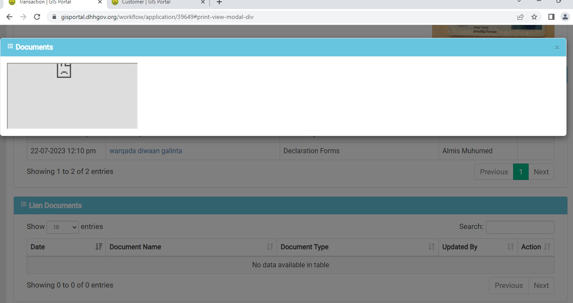Reload the page
Screen dimensions: 573x303
click(37, 17)
